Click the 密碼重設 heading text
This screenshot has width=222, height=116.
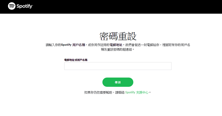[118, 36]
